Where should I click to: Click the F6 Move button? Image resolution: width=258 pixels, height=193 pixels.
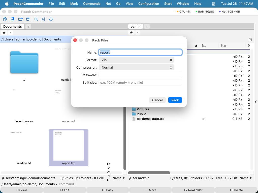150,190
